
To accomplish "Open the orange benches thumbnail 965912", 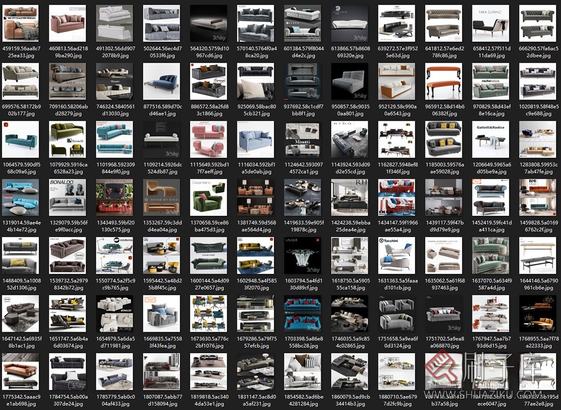I will [x=443, y=81].
